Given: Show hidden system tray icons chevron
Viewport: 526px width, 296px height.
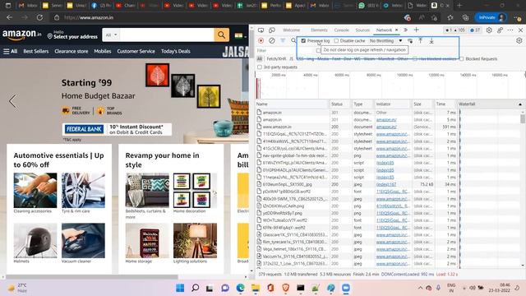Looking at the screenshot, I should pyautogui.click(x=420, y=288).
